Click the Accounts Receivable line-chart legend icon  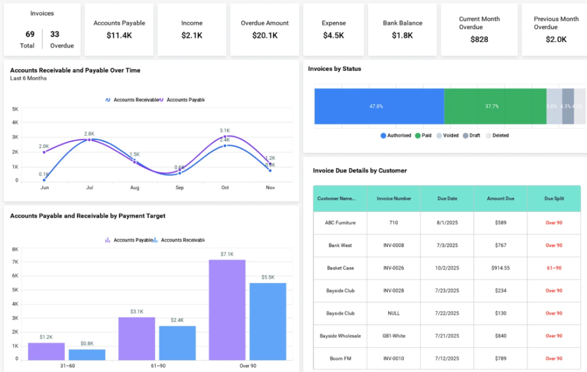108,100
